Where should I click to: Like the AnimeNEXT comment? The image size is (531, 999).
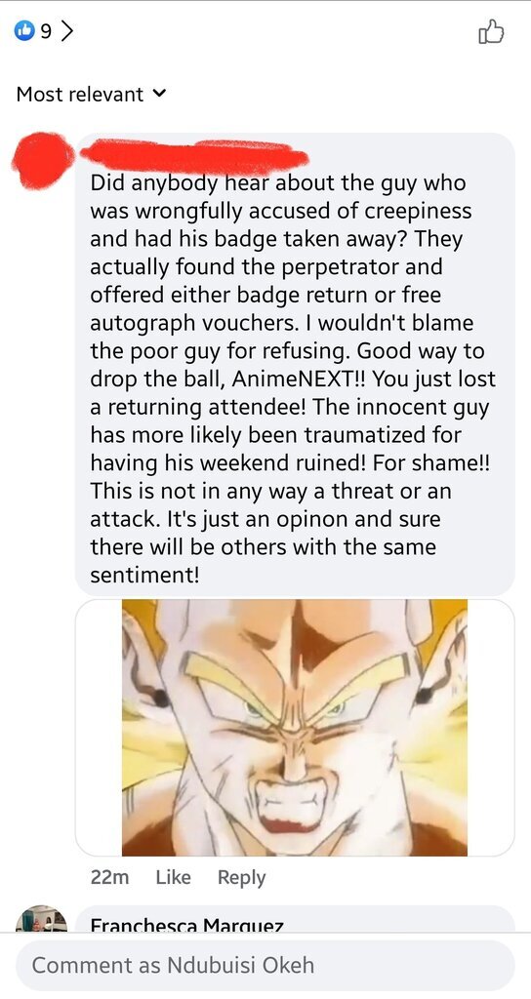[x=174, y=877]
